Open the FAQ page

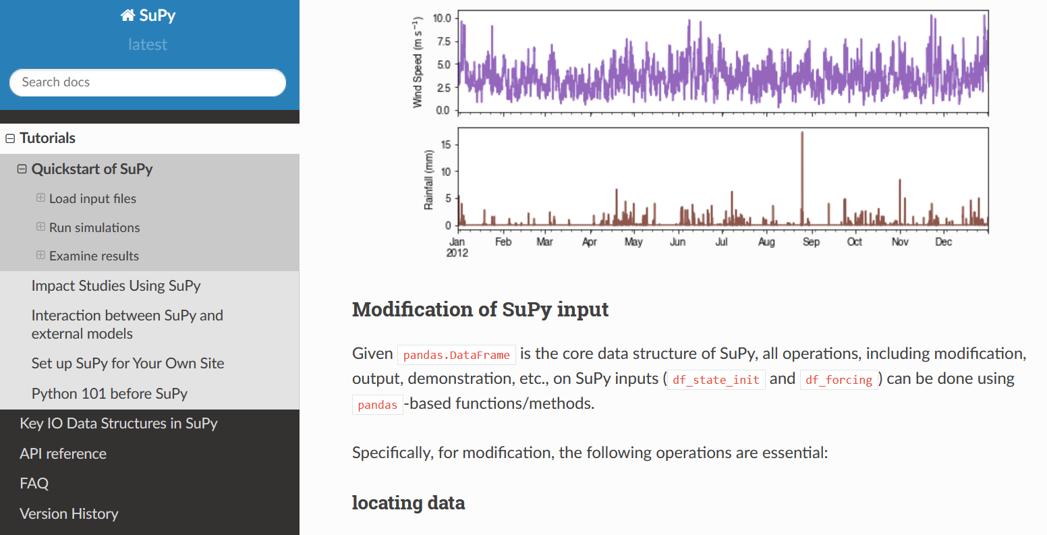point(34,483)
